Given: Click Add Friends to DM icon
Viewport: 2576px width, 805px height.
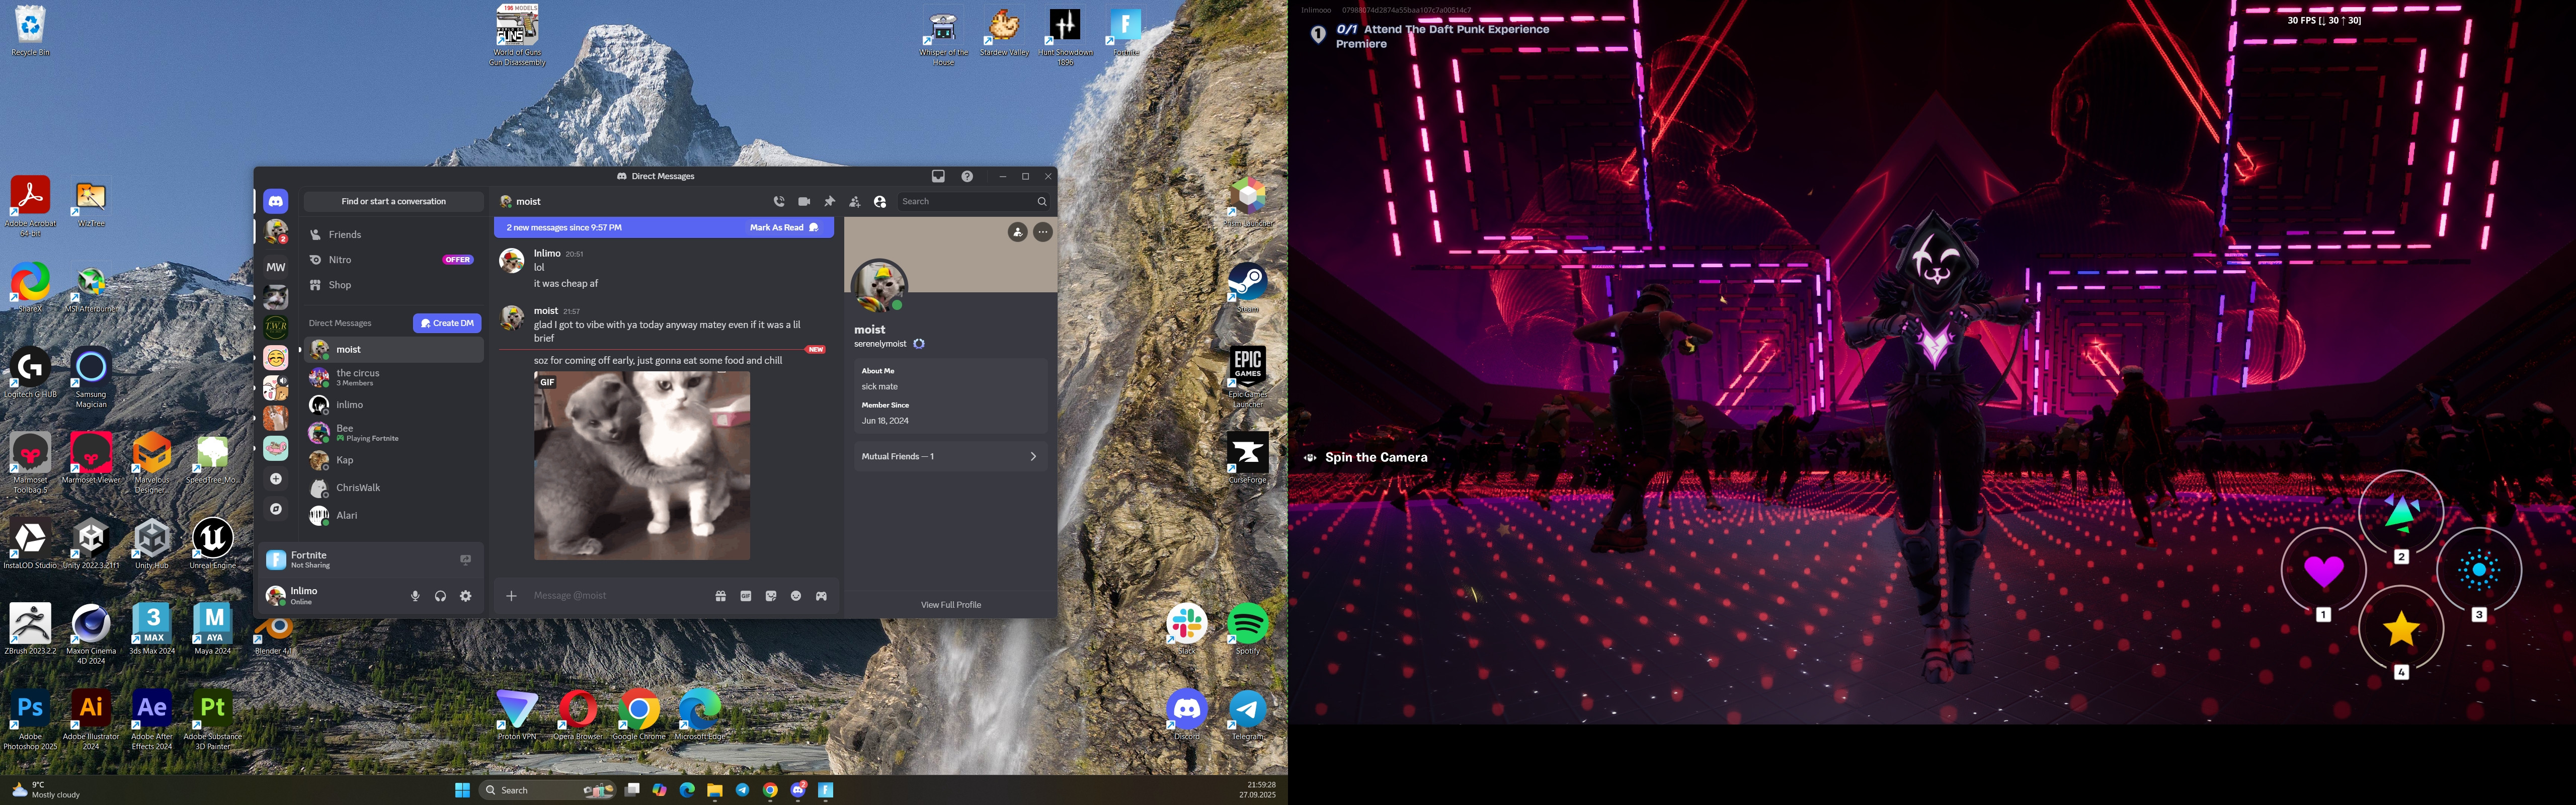Looking at the screenshot, I should tap(854, 201).
